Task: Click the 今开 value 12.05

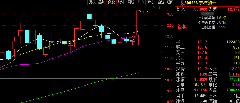Action: coord(234,69)
